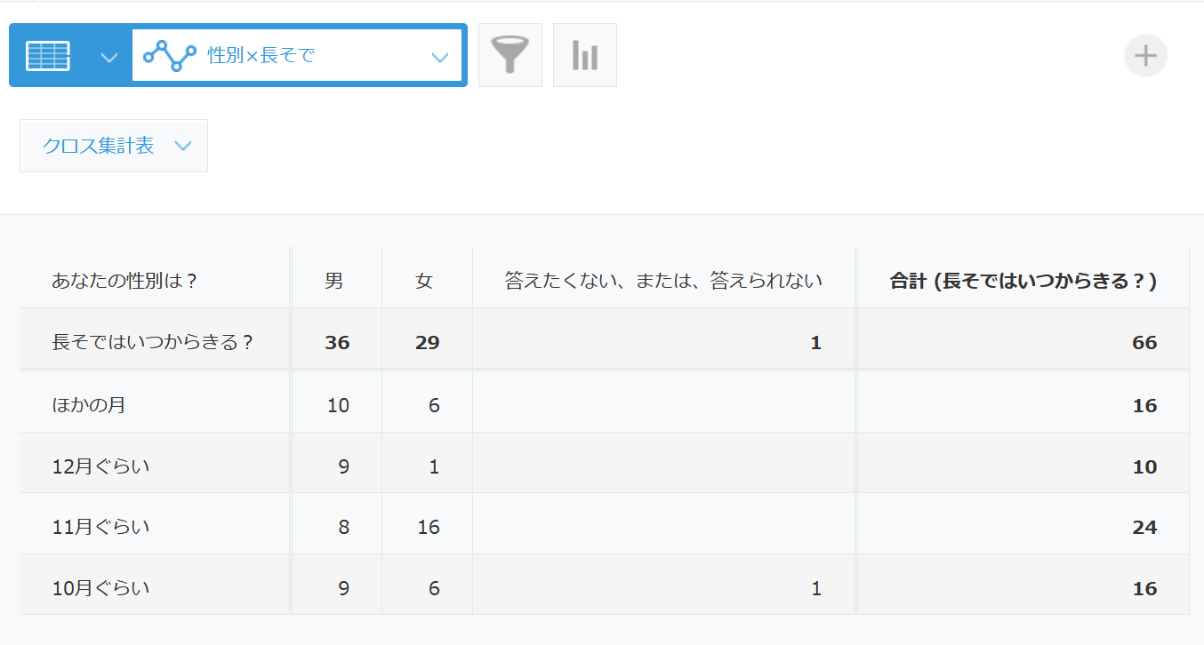Click the 男 column header

point(334,282)
